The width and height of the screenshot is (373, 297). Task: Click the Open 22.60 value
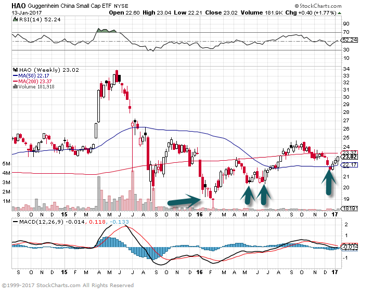[x=124, y=13]
